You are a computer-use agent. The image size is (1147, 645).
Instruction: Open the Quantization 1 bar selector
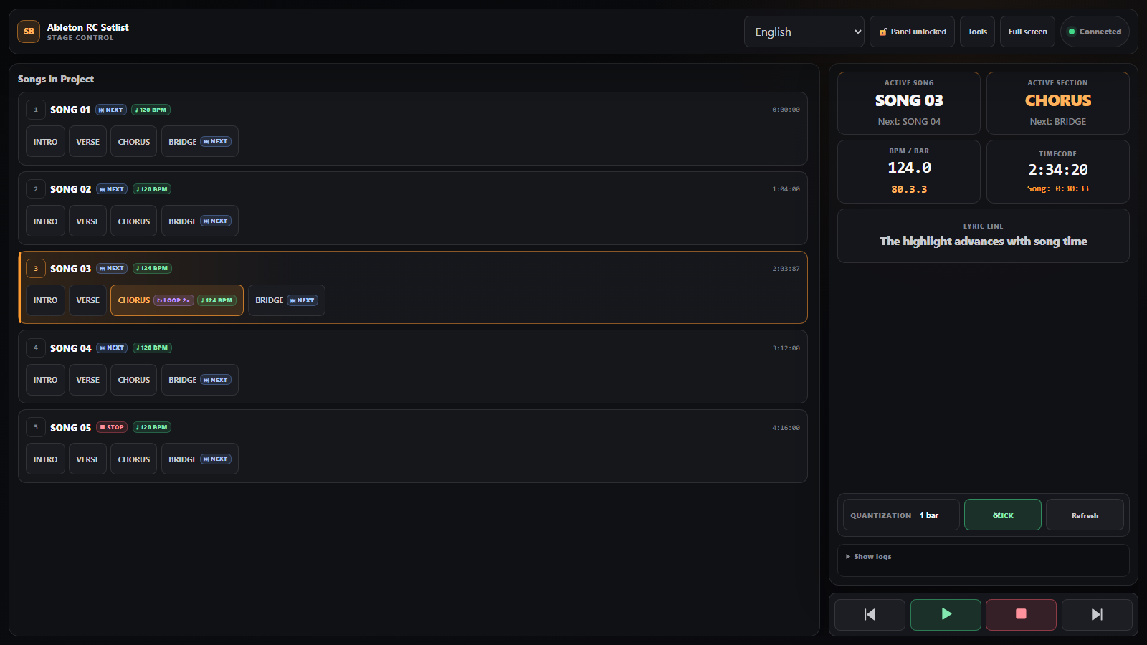pyautogui.click(x=901, y=515)
